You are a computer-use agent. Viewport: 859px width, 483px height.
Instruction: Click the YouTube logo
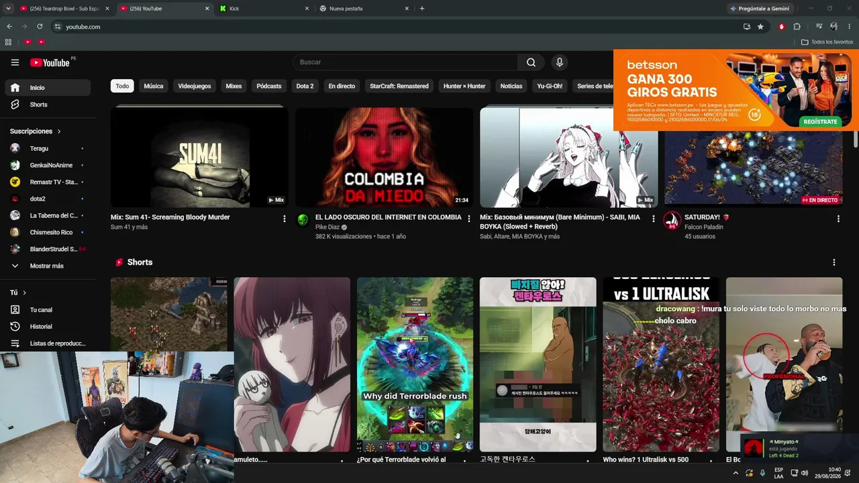coord(50,62)
